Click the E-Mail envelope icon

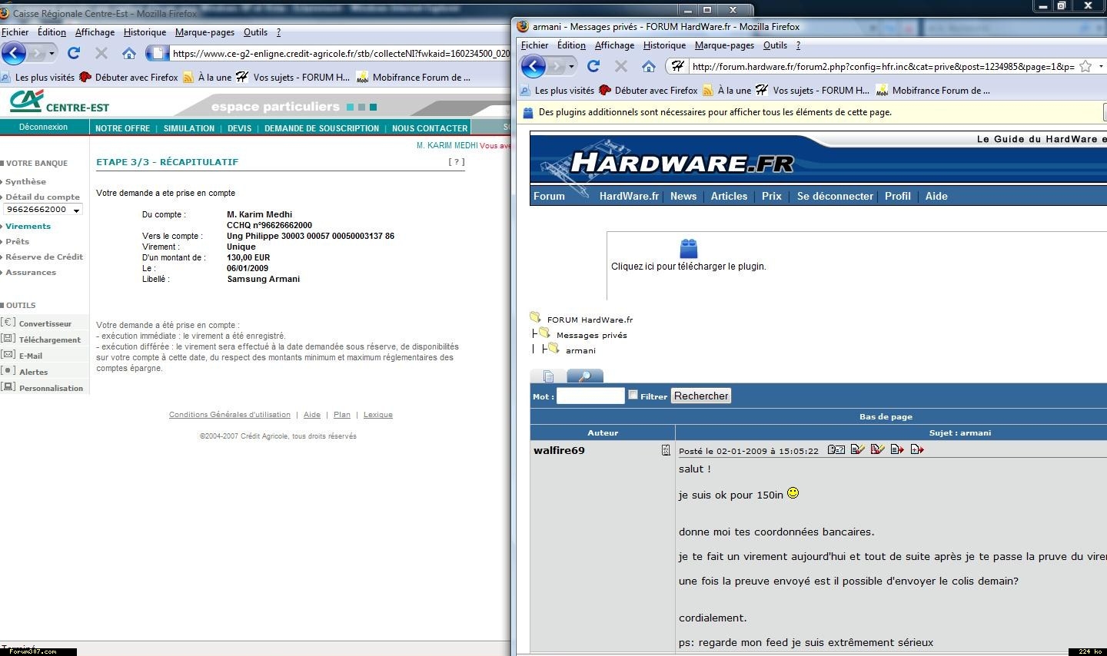pyautogui.click(x=8, y=355)
